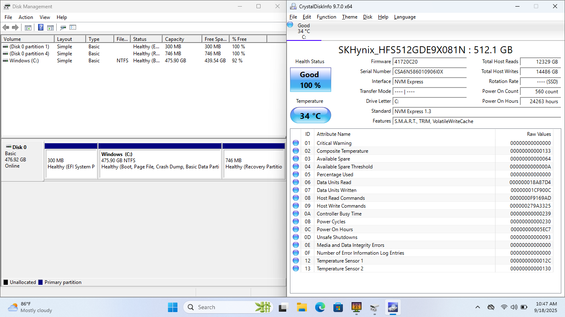565x317 pixels.
Task: Select the Good 34 °C C: drive tab
Action: pyautogui.click(x=304, y=31)
